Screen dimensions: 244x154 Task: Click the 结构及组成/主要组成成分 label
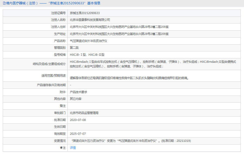coord(49,64)
